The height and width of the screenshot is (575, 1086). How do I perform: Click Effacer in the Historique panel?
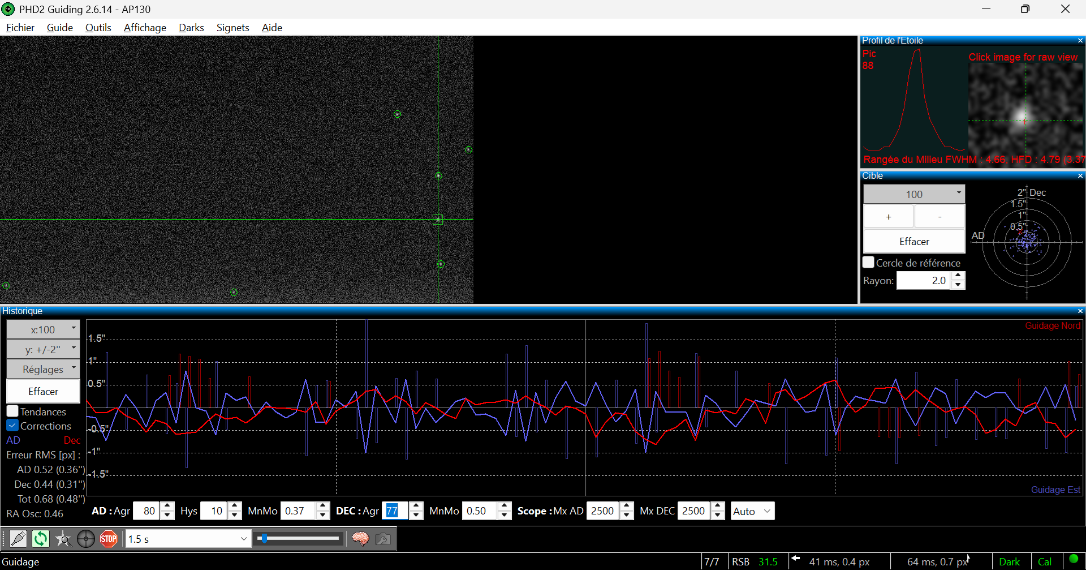point(43,391)
